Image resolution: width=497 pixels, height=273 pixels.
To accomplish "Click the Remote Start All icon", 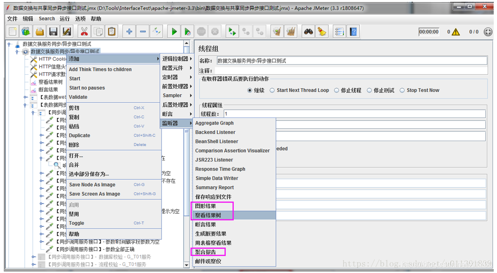I will pos(232,31).
